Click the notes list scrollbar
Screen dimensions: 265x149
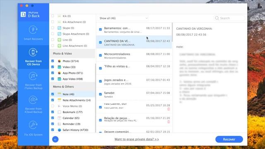click(172, 32)
